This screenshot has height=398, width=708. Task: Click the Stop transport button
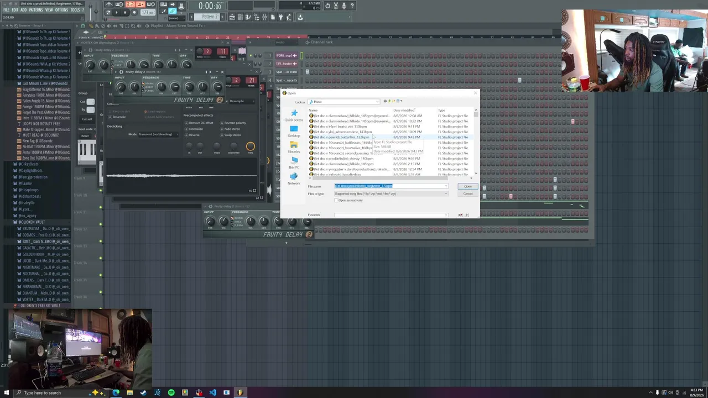125,12
